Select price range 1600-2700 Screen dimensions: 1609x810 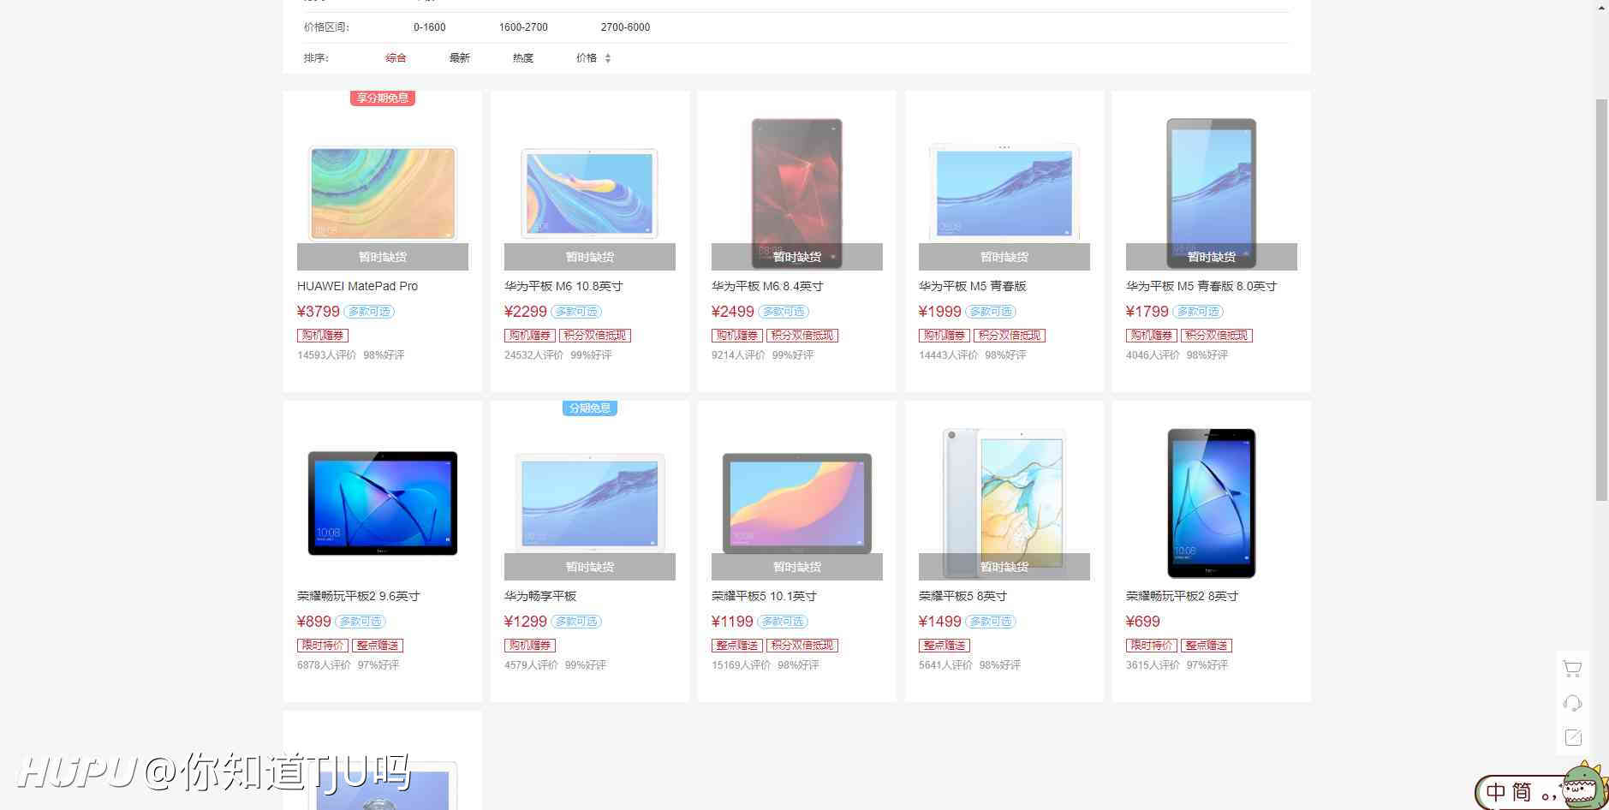coord(523,27)
